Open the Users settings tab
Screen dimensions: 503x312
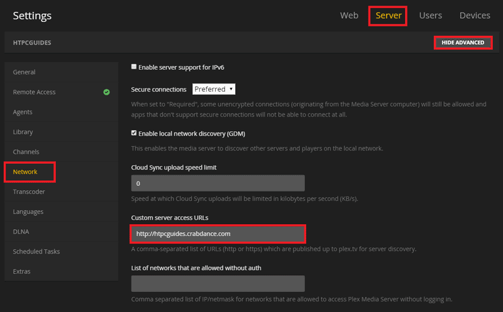point(430,16)
